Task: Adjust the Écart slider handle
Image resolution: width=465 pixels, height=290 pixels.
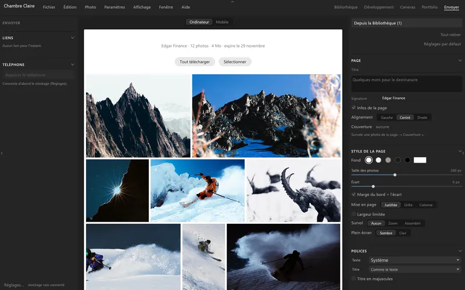Action: [x=373, y=186]
